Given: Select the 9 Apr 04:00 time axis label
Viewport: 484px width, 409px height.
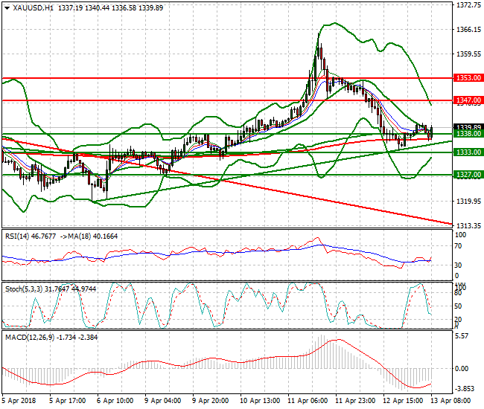Looking at the screenshot, I should (x=162, y=401).
